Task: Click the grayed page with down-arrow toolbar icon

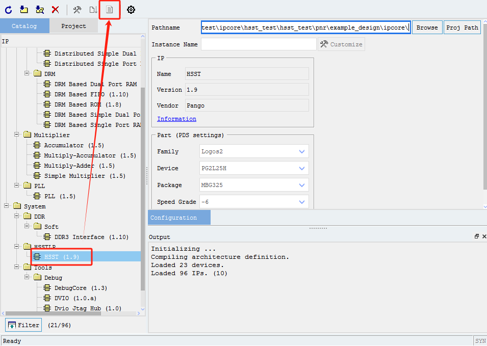Action: coord(93,10)
